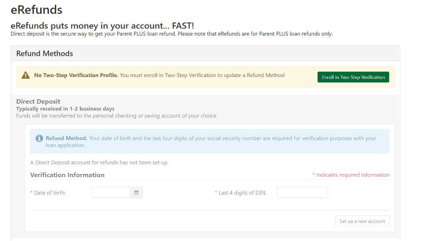
Task: Click the Indicates required information note
Action: 353,175
